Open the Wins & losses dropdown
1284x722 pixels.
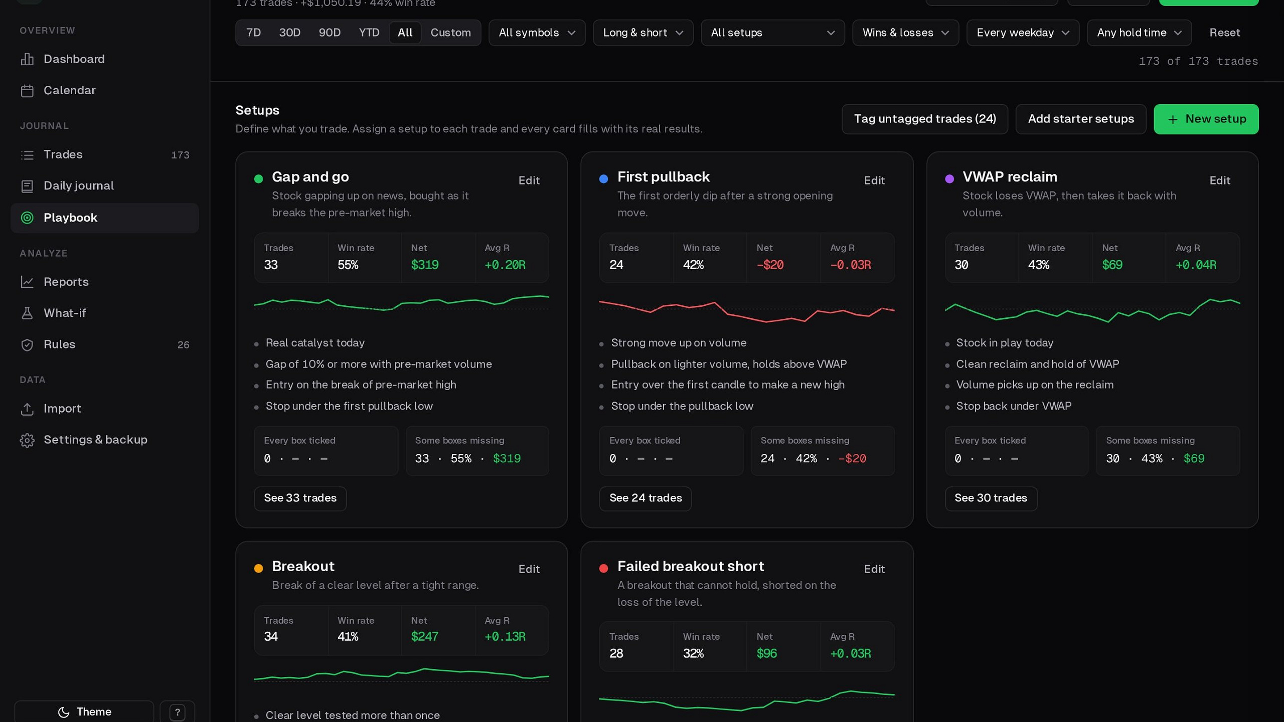tap(905, 33)
